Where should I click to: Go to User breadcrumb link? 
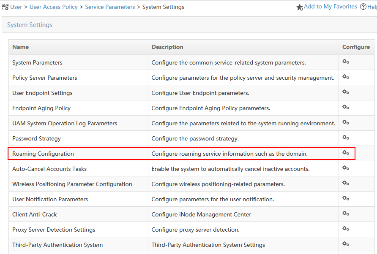(16, 7)
